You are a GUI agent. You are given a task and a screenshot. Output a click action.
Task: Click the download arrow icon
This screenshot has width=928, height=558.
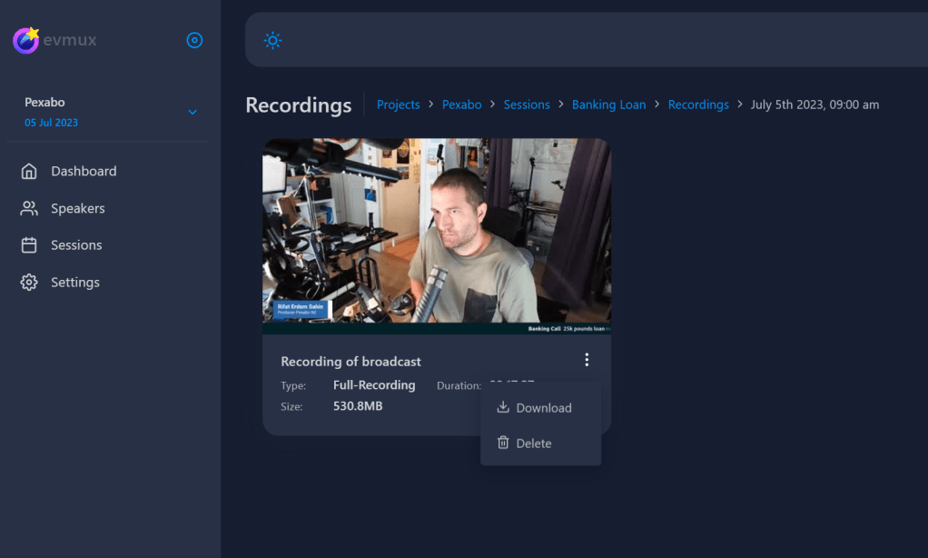click(x=503, y=407)
